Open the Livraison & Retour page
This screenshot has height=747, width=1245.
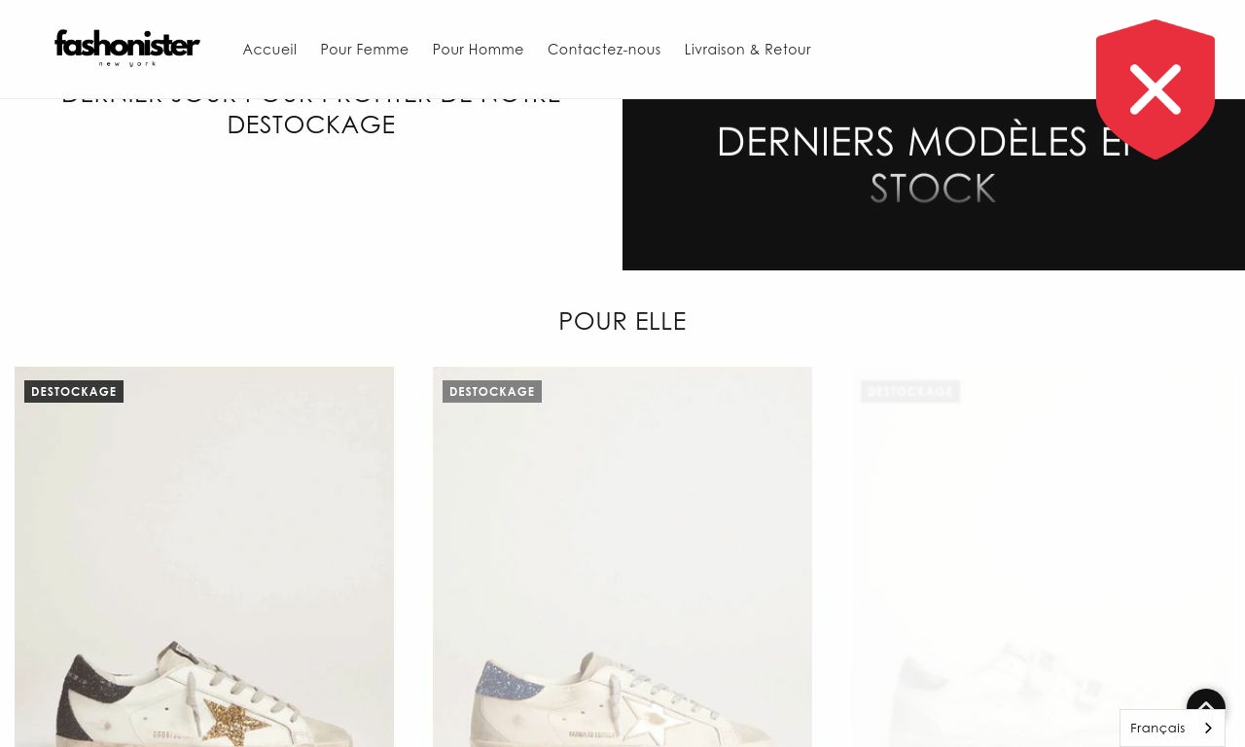click(747, 50)
